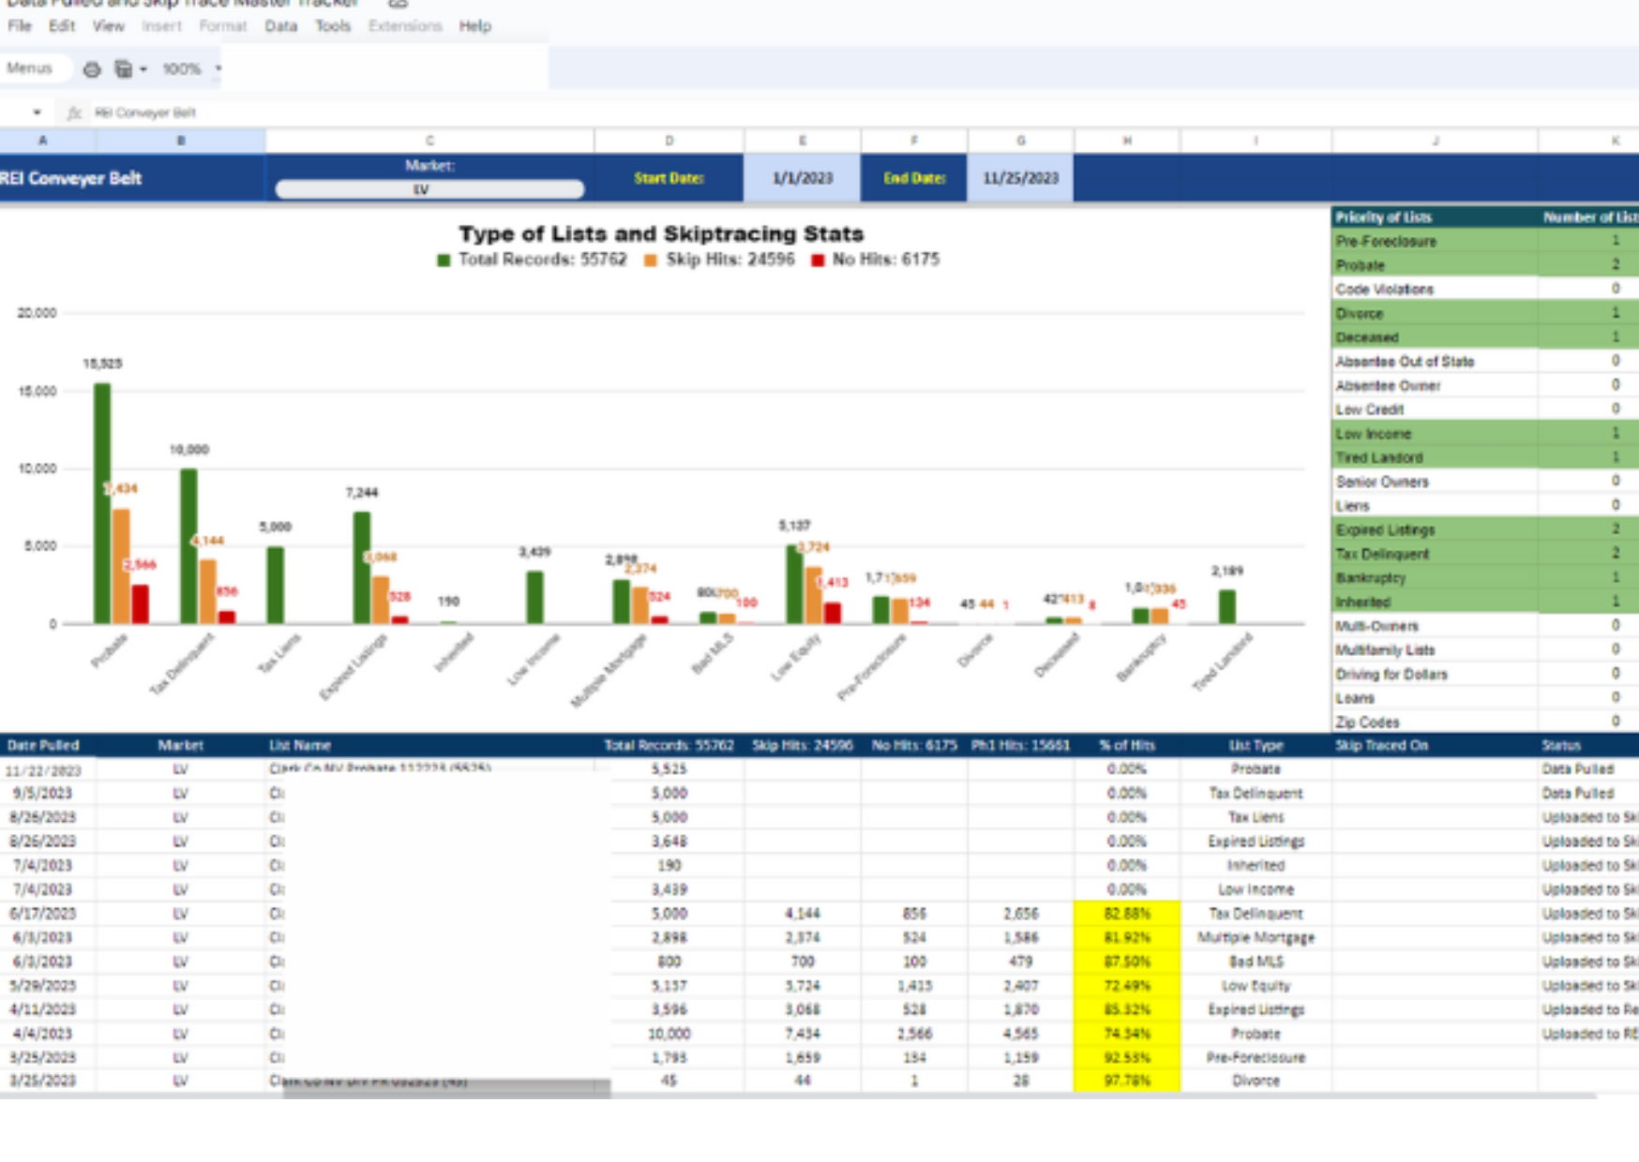Image resolution: width=1639 pixels, height=1162 pixels.
Task: Click the % of Hits header cell
Action: (1127, 746)
